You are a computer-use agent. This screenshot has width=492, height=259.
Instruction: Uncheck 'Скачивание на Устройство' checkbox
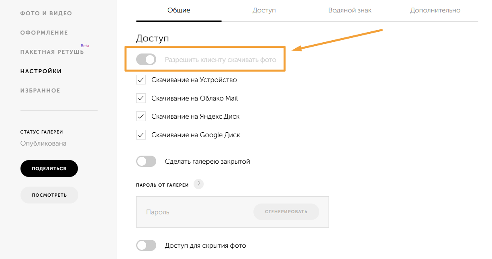coord(141,80)
